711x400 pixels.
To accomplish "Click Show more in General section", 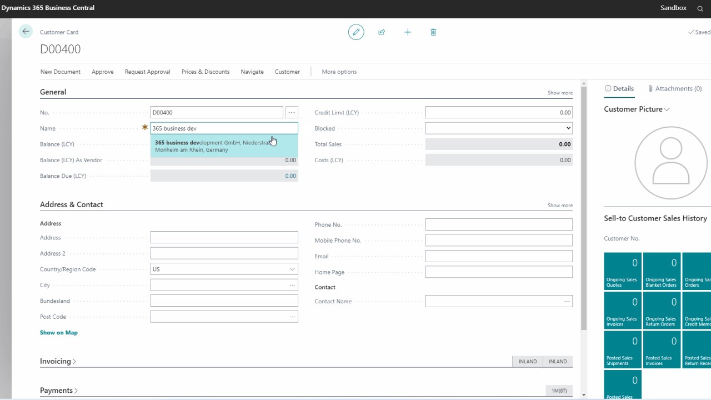I will tap(560, 93).
